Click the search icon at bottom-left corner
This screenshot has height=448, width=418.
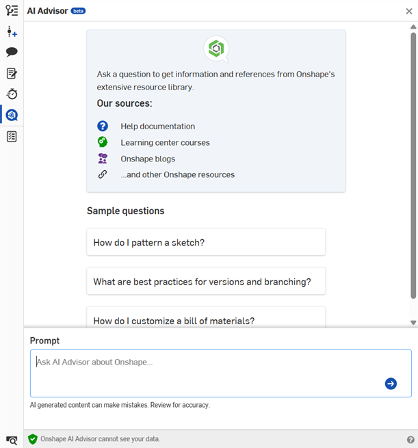12,440
